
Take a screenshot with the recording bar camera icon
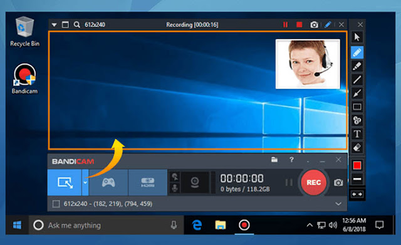[314, 25]
